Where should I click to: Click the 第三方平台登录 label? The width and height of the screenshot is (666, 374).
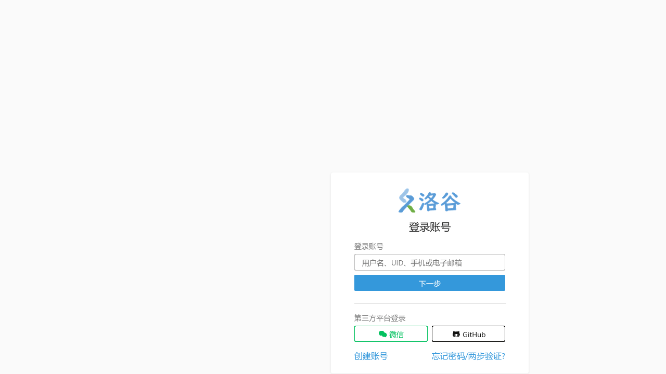[x=380, y=318]
